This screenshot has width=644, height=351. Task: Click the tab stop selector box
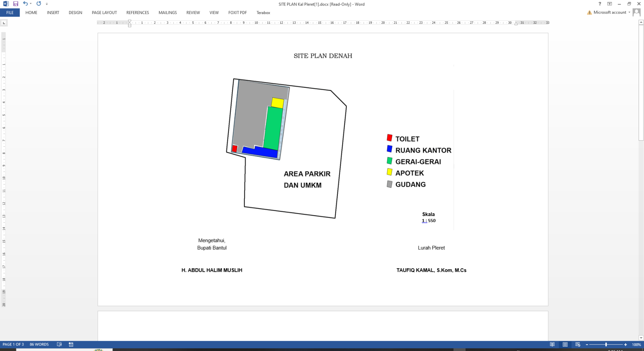(x=4, y=23)
